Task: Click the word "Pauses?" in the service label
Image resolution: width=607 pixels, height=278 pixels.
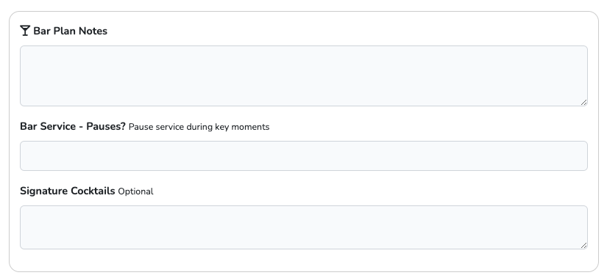Action: pyautogui.click(x=106, y=127)
